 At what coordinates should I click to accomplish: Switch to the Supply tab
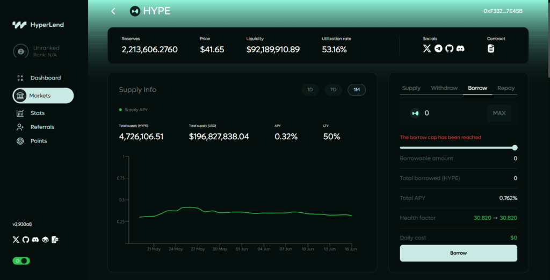pos(411,88)
